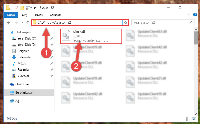Go up one folder level arrow

pos(28,22)
